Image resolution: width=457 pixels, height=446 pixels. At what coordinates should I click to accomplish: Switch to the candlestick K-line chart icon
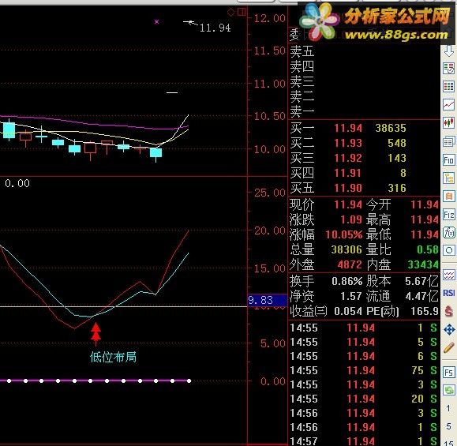coord(449,122)
